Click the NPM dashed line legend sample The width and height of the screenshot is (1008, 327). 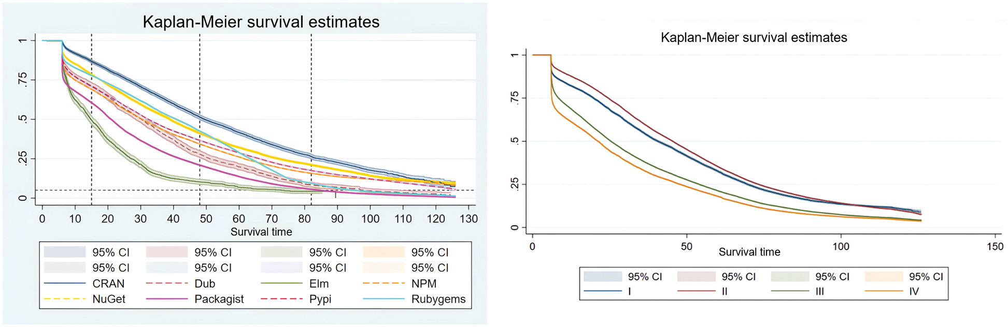(x=384, y=284)
